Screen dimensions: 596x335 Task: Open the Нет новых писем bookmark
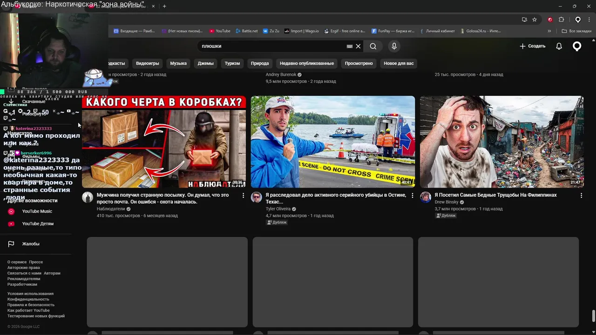click(x=183, y=31)
